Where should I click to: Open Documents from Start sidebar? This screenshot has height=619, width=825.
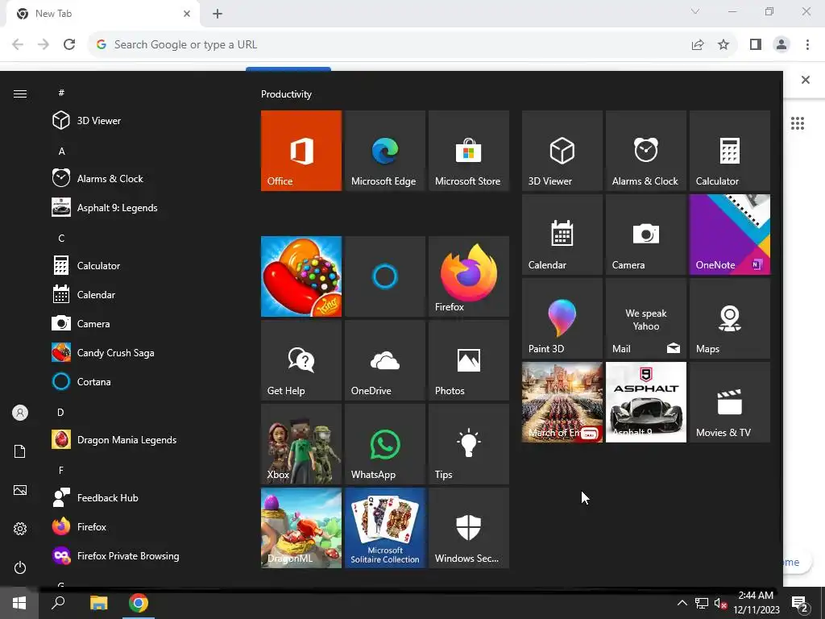coord(20,451)
